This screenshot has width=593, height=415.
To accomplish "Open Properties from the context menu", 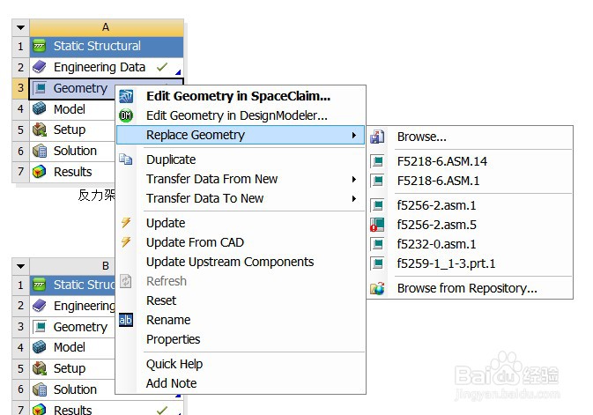I will (x=241, y=339).
